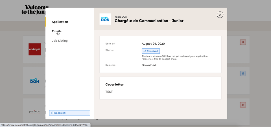Viewport: 271px width, 127px height.
Task: Click the red X icon on wedoogift card
Action: pyautogui.click(x=243, y=42)
